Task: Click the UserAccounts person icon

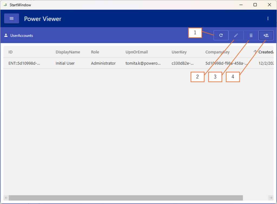Action: point(6,35)
